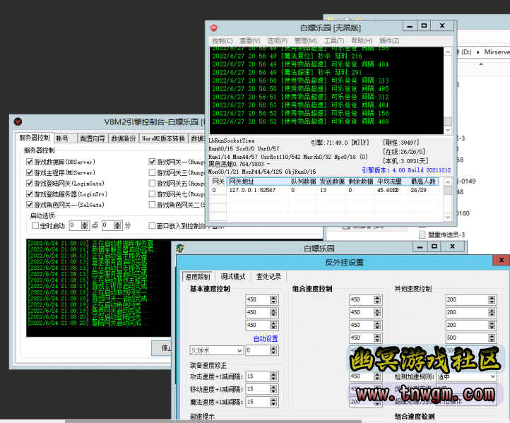510x423 pixels.
Task: Uncheck 游戏主程序(M2Server) checkbox
Action: tap(30, 172)
